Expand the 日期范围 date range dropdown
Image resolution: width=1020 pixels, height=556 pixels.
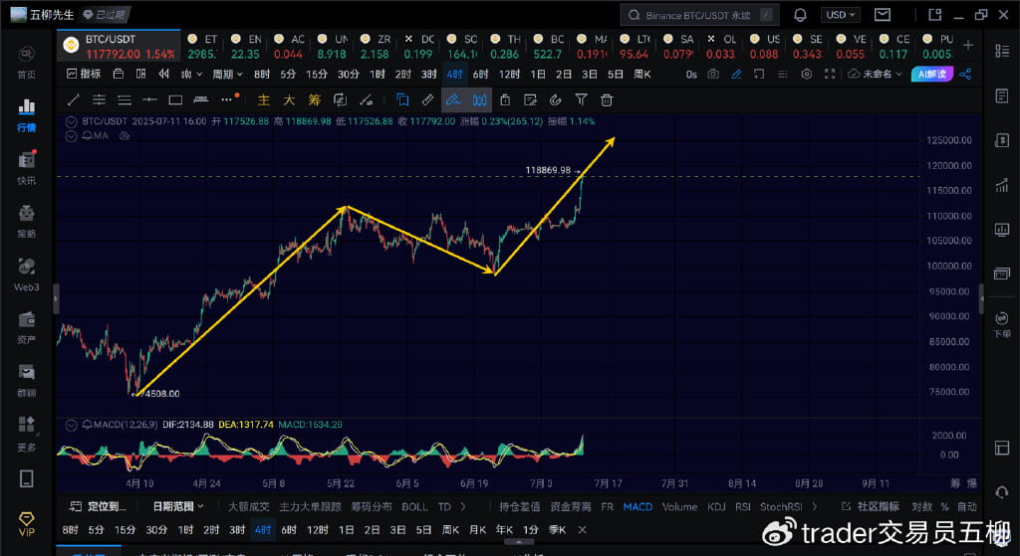(178, 506)
